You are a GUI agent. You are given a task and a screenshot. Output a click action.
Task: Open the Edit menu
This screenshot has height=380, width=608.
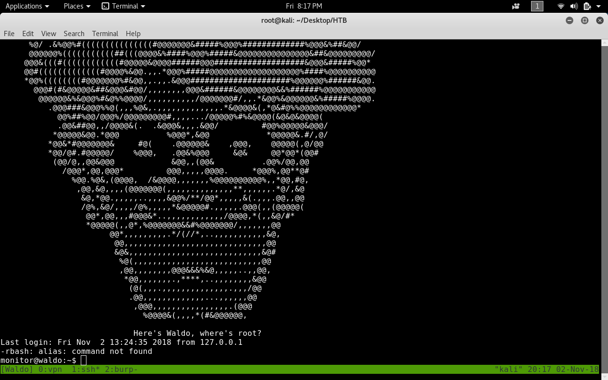(28, 33)
